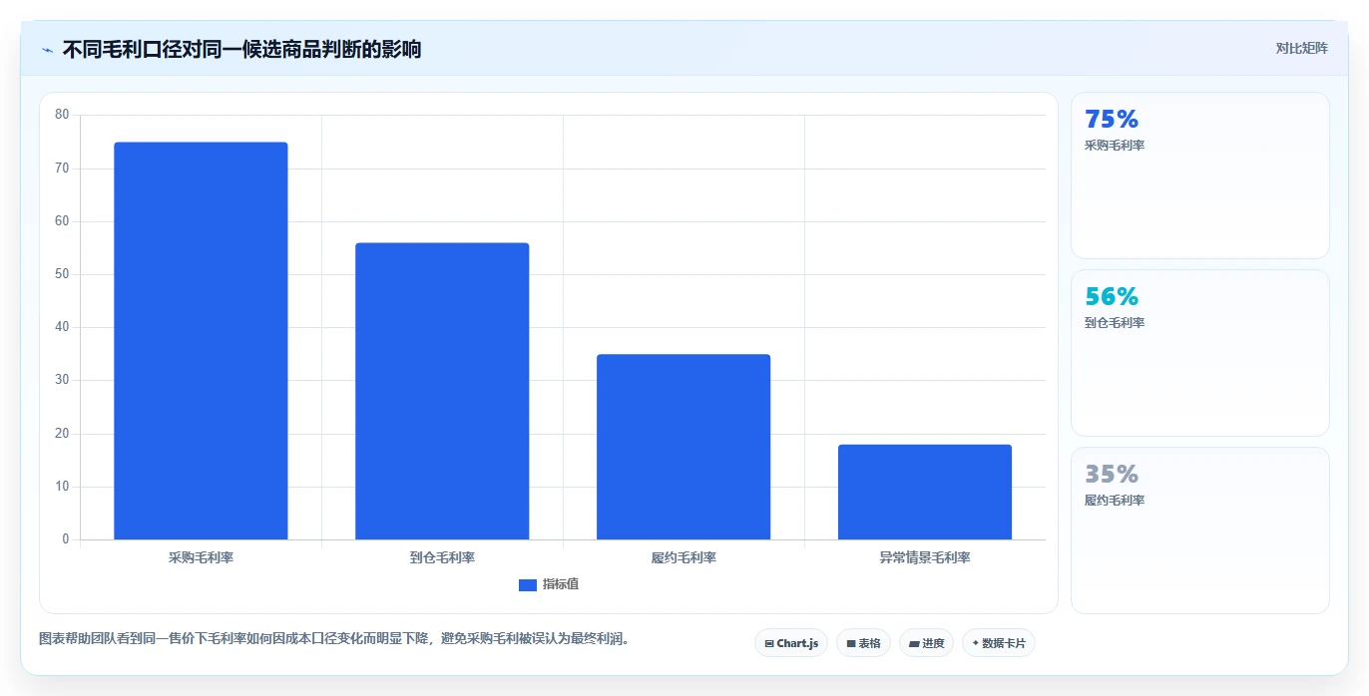Click the 采购毛利率 x-axis label
Image resolution: width=1369 pixels, height=696 pixels.
201,557
